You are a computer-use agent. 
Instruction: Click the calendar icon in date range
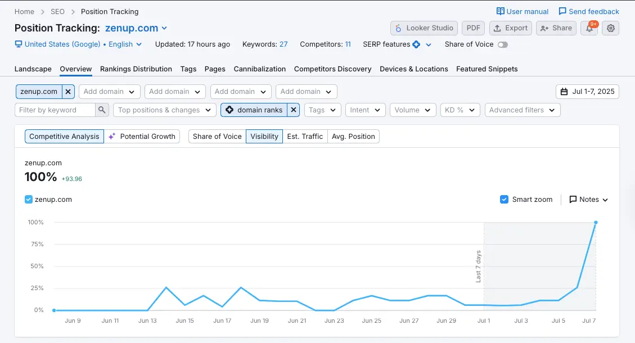click(x=564, y=92)
